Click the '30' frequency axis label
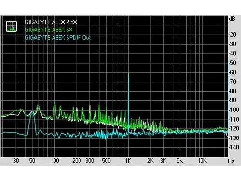The height and width of the screenshot is (181, 241). click(x=16, y=161)
